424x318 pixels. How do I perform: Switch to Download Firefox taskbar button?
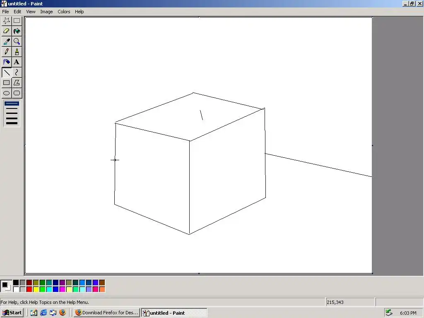click(x=107, y=313)
